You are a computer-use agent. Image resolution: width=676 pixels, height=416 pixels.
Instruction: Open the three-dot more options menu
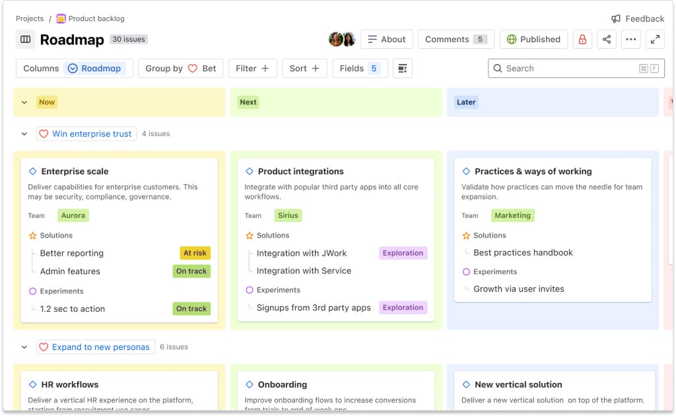(x=631, y=40)
